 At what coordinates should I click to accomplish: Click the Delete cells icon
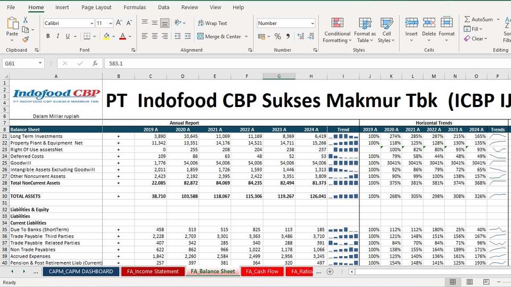(429, 23)
